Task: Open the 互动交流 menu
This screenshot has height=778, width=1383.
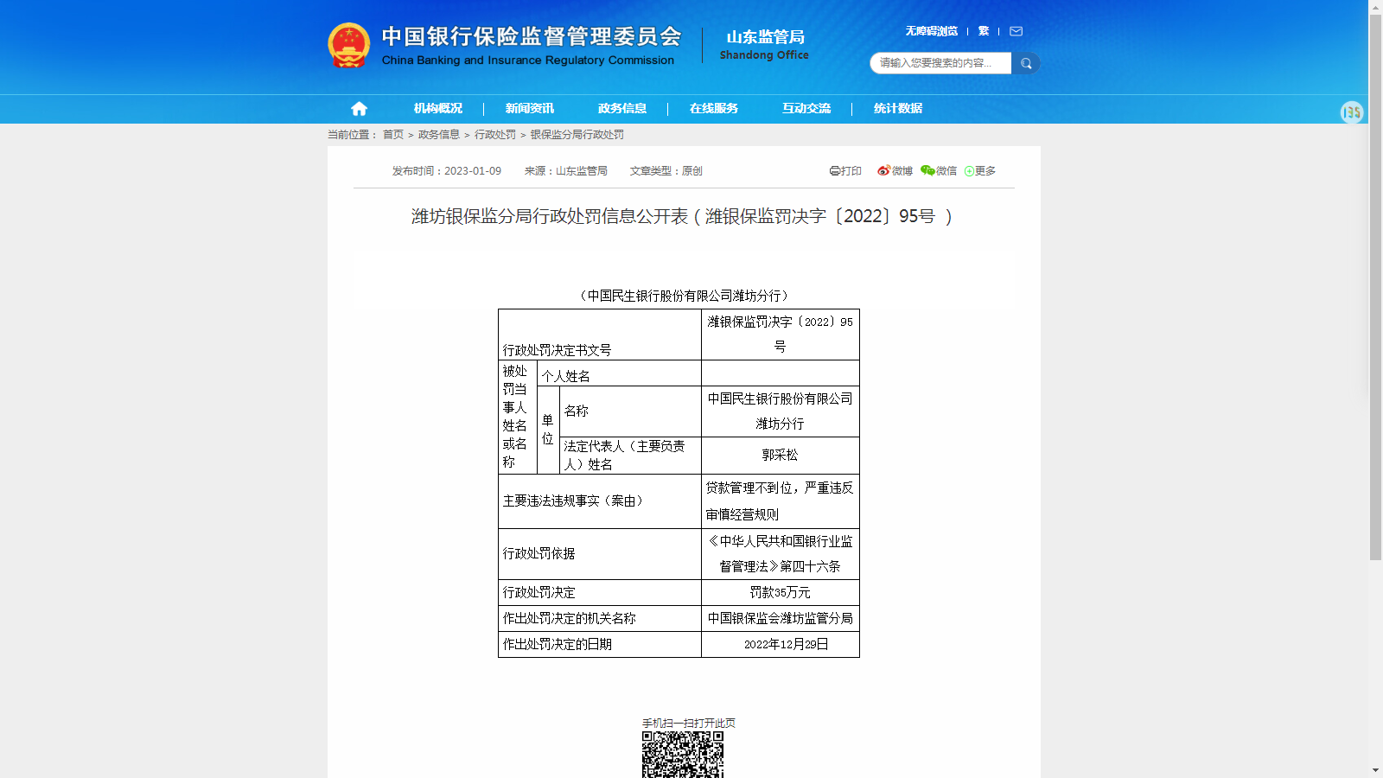Action: point(806,108)
